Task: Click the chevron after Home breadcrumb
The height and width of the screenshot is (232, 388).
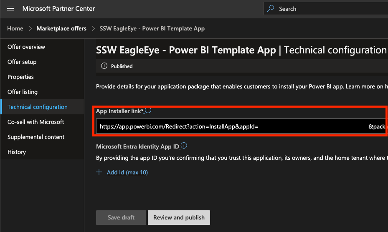Action: [30, 28]
